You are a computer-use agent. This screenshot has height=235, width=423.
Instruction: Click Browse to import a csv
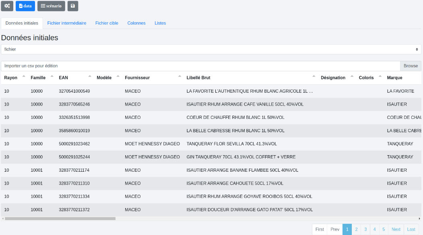pos(411,66)
